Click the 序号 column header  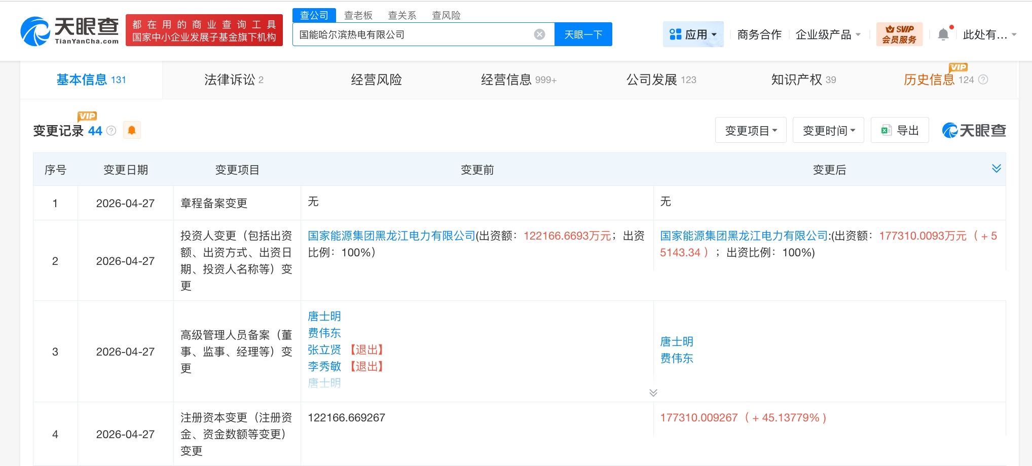(x=55, y=170)
